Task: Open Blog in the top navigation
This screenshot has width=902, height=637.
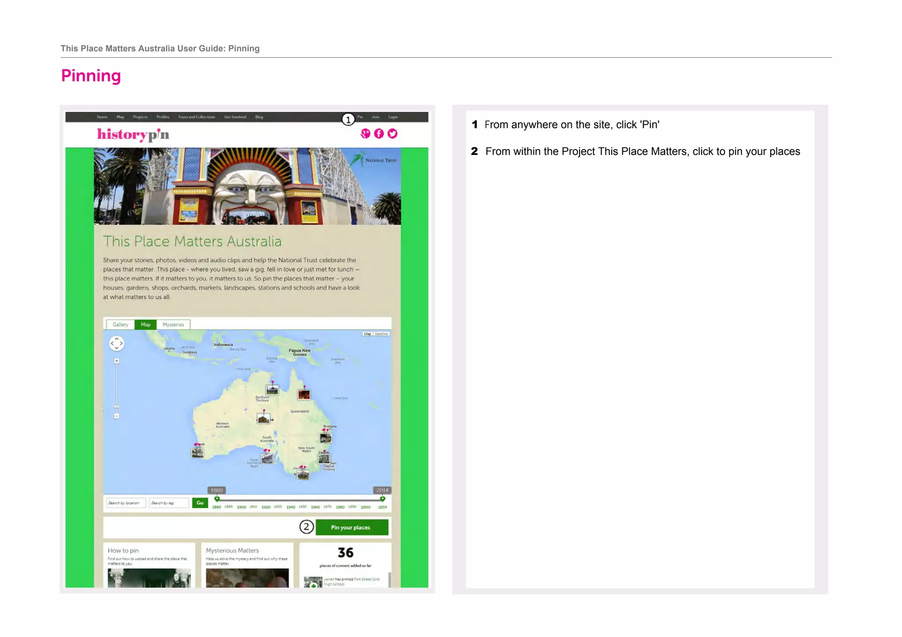Action: (259, 117)
